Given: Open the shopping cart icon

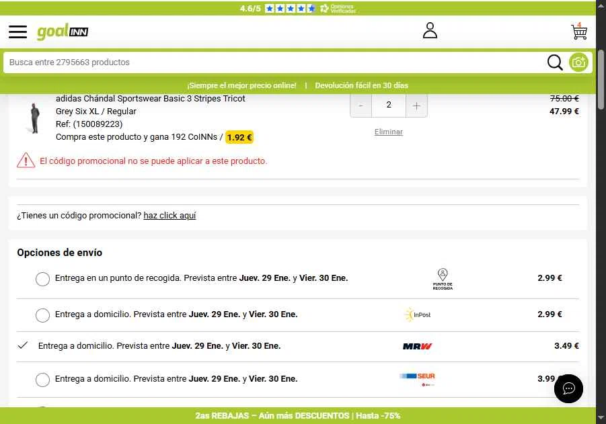Looking at the screenshot, I should (579, 31).
